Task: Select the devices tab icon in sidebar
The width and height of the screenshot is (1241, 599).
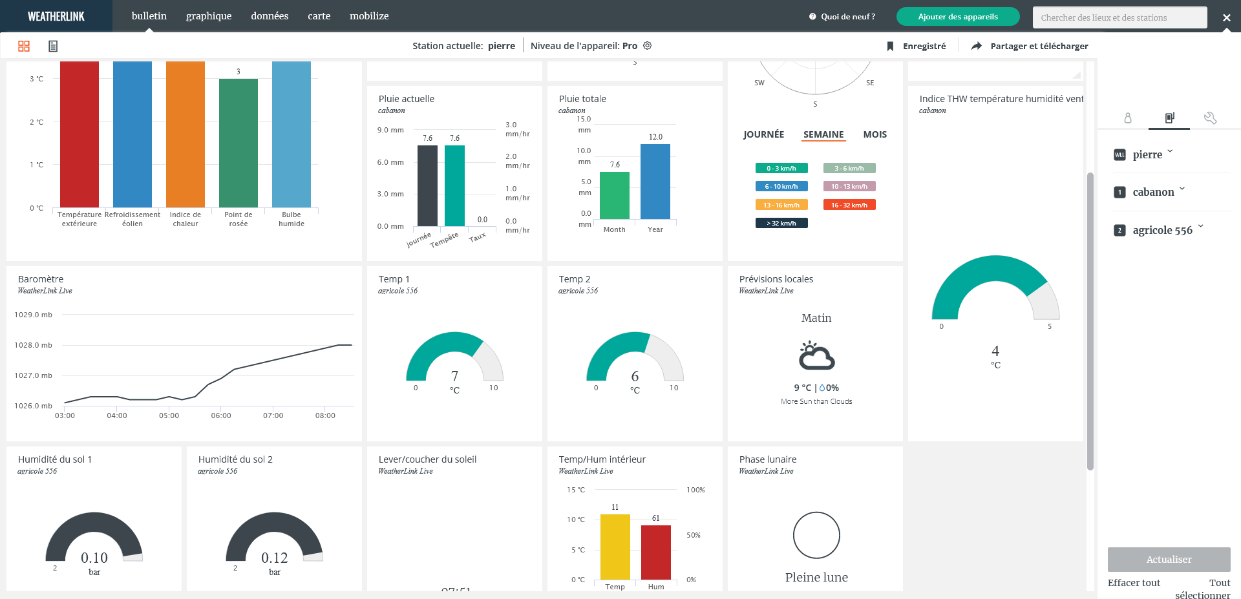Action: coord(1169,118)
